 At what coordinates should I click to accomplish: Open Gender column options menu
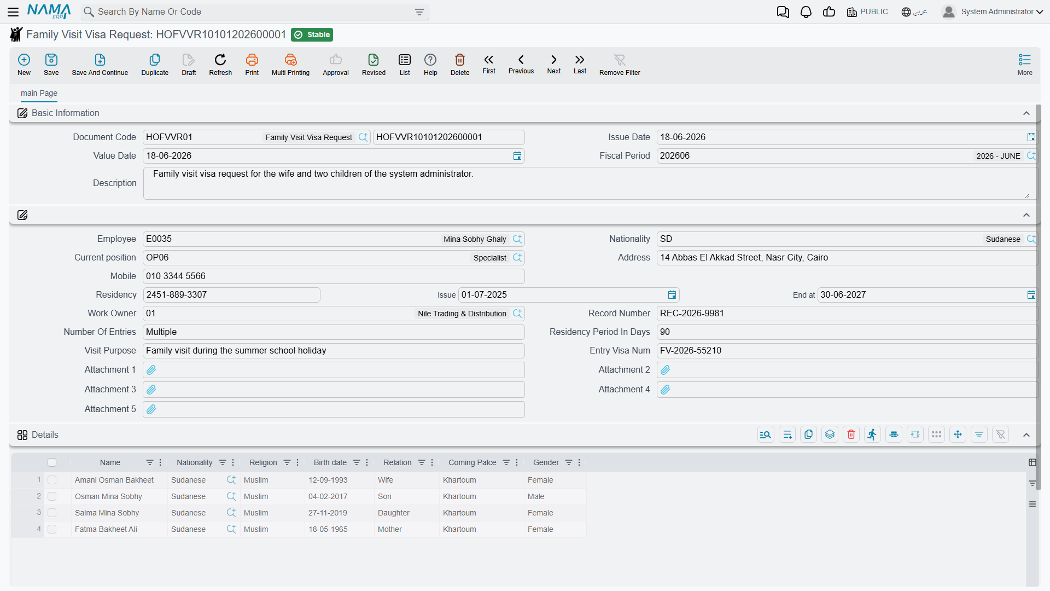coord(579,462)
